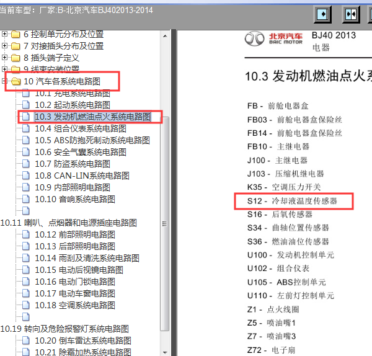372x356 pixels.
Task: Click the single right-arrow panel toolbar icon
Action: pyautogui.click(x=322, y=14)
